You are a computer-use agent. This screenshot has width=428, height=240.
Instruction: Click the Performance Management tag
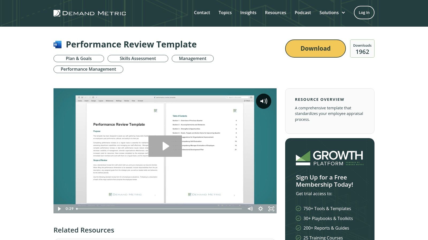tap(88, 69)
